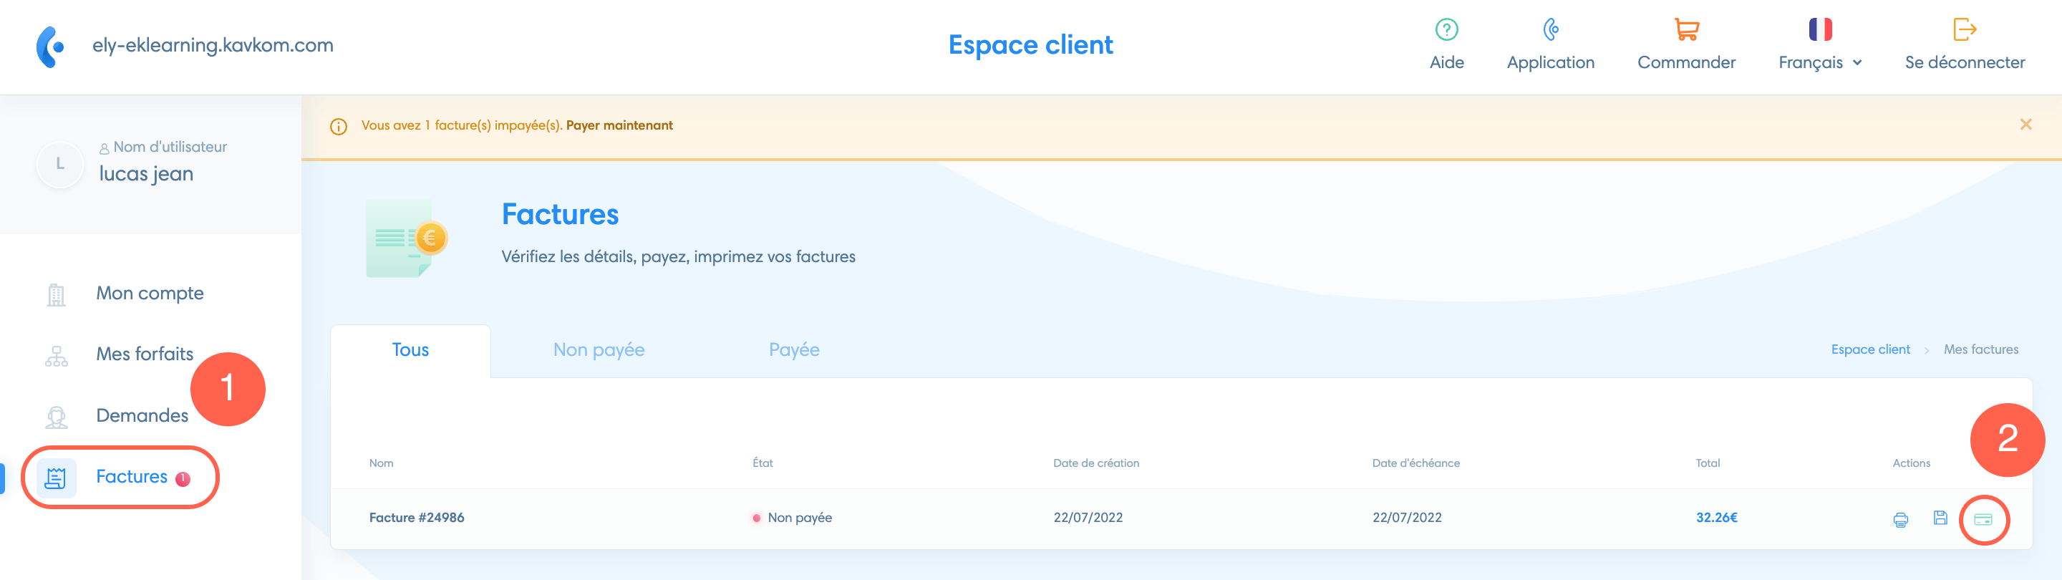Click the Espace client breadcrumb link

coord(1870,349)
